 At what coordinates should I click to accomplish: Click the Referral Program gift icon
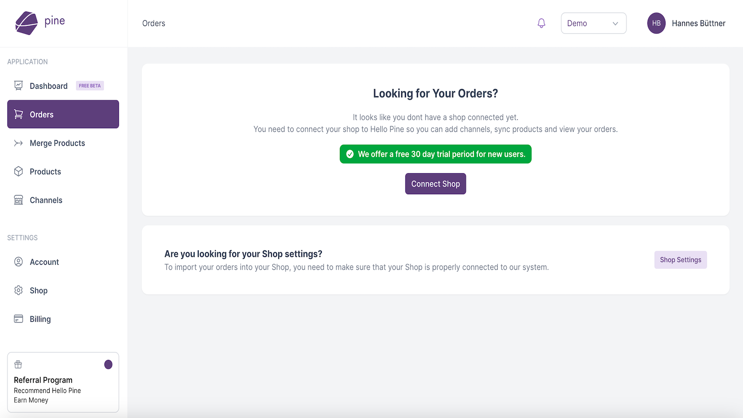point(18,365)
